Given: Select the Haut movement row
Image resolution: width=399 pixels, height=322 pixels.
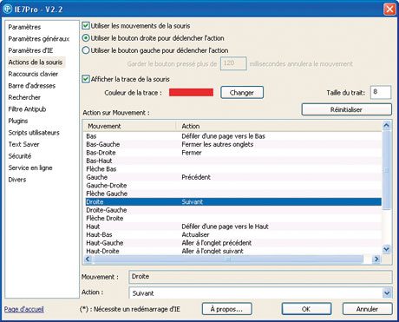Looking at the screenshot, I should [233, 227].
